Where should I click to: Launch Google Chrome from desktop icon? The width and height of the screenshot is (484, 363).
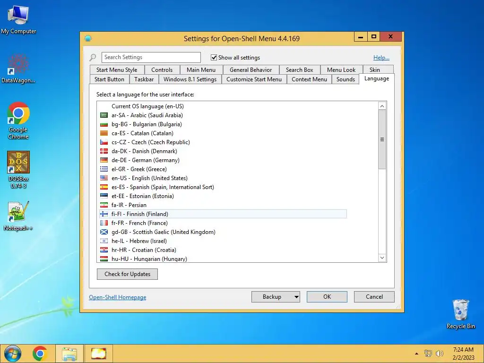click(18, 121)
